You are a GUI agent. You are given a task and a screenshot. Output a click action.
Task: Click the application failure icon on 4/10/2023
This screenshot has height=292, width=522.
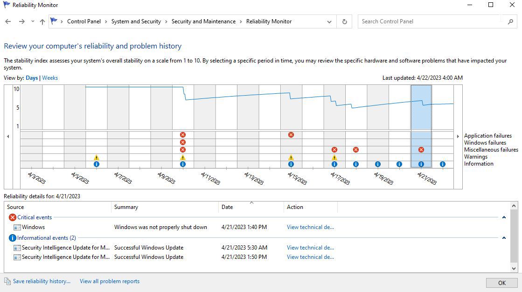point(183,135)
